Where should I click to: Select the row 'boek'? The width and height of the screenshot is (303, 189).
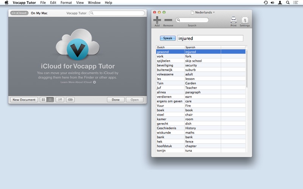coord(201,110)
